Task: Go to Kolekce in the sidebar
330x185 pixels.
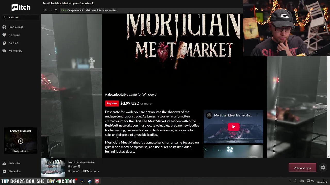Action: click(13, 43)
